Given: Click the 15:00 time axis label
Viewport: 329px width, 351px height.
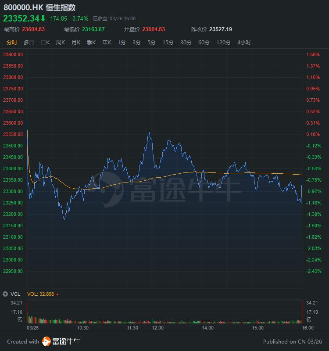Looking at the screenshot, I should click(x=258, y=328).
